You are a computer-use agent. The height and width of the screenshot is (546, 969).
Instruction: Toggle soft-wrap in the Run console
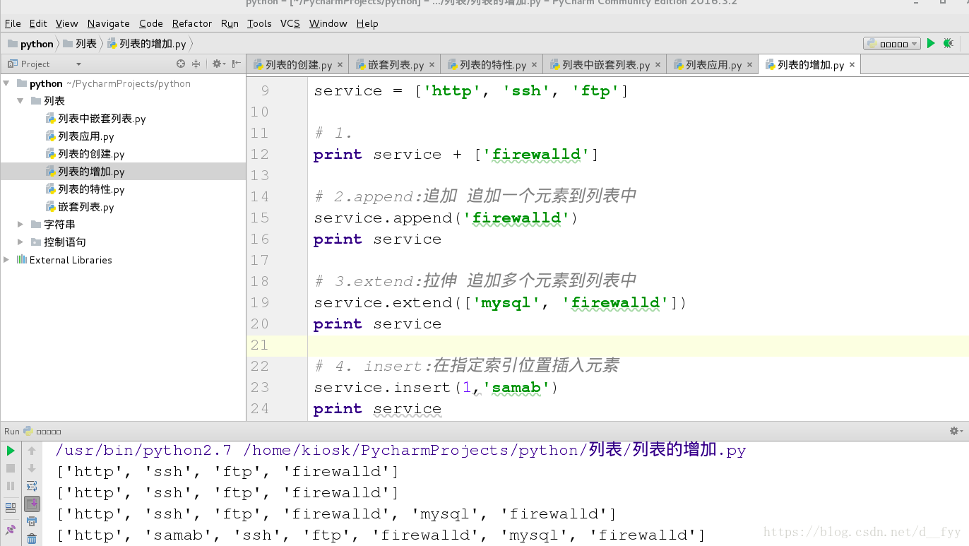coord(32,486)
